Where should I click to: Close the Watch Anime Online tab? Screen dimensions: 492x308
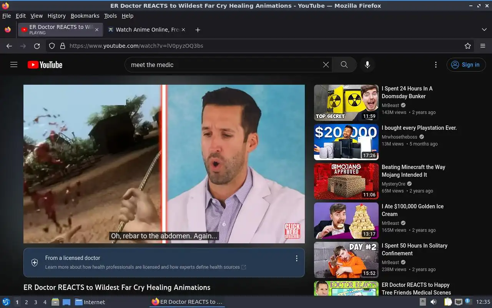click(x=183, y=30)
